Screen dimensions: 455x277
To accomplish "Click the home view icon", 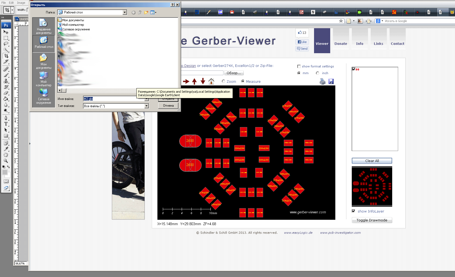I will point(211,81).
